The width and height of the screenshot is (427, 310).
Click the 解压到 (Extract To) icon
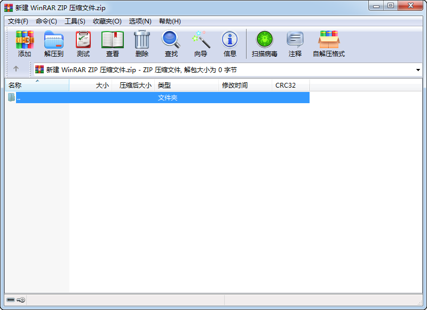tap(53, 44)
